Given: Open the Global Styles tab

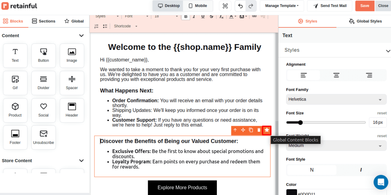Looking at the screenshot, I should pyautogui.click(x=365, y=21).
